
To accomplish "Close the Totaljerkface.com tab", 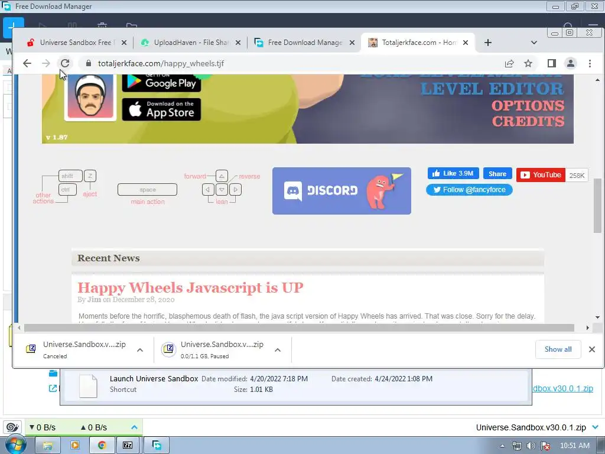I will tap(466, 43).
